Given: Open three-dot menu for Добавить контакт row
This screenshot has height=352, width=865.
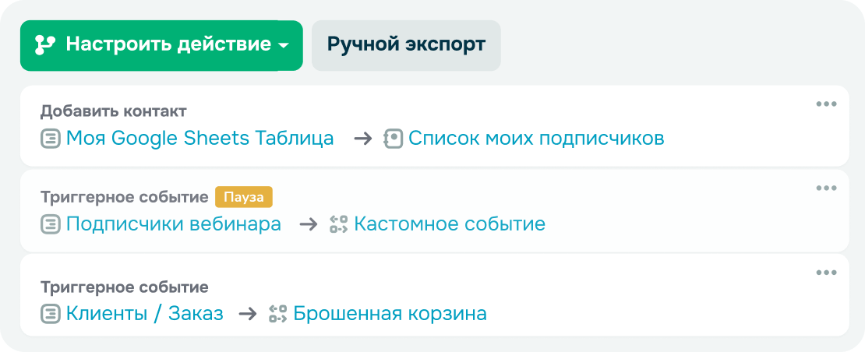Looking at the screenshot, I should coord(825,104).
